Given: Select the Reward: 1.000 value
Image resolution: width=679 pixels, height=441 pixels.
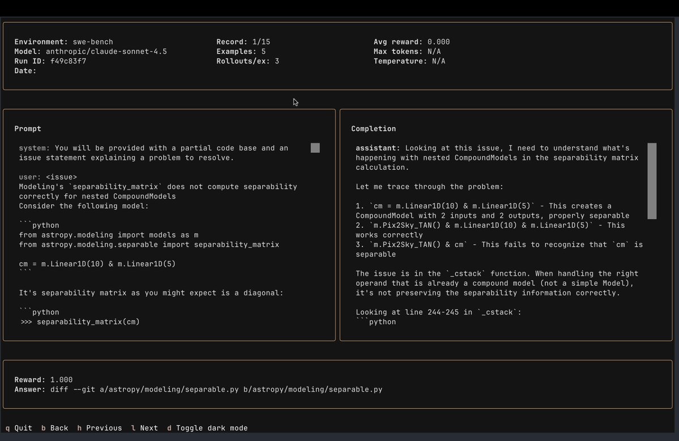Looking at the screenshot, I should point(45,379).
